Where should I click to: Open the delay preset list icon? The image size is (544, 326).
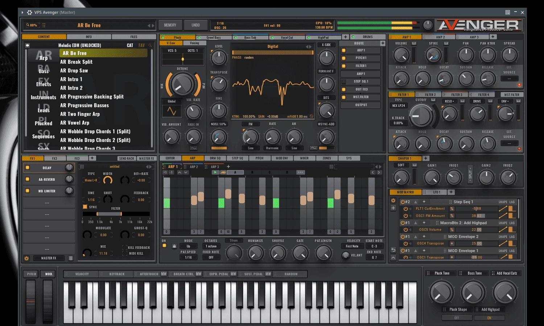click(x=82, y=167)
